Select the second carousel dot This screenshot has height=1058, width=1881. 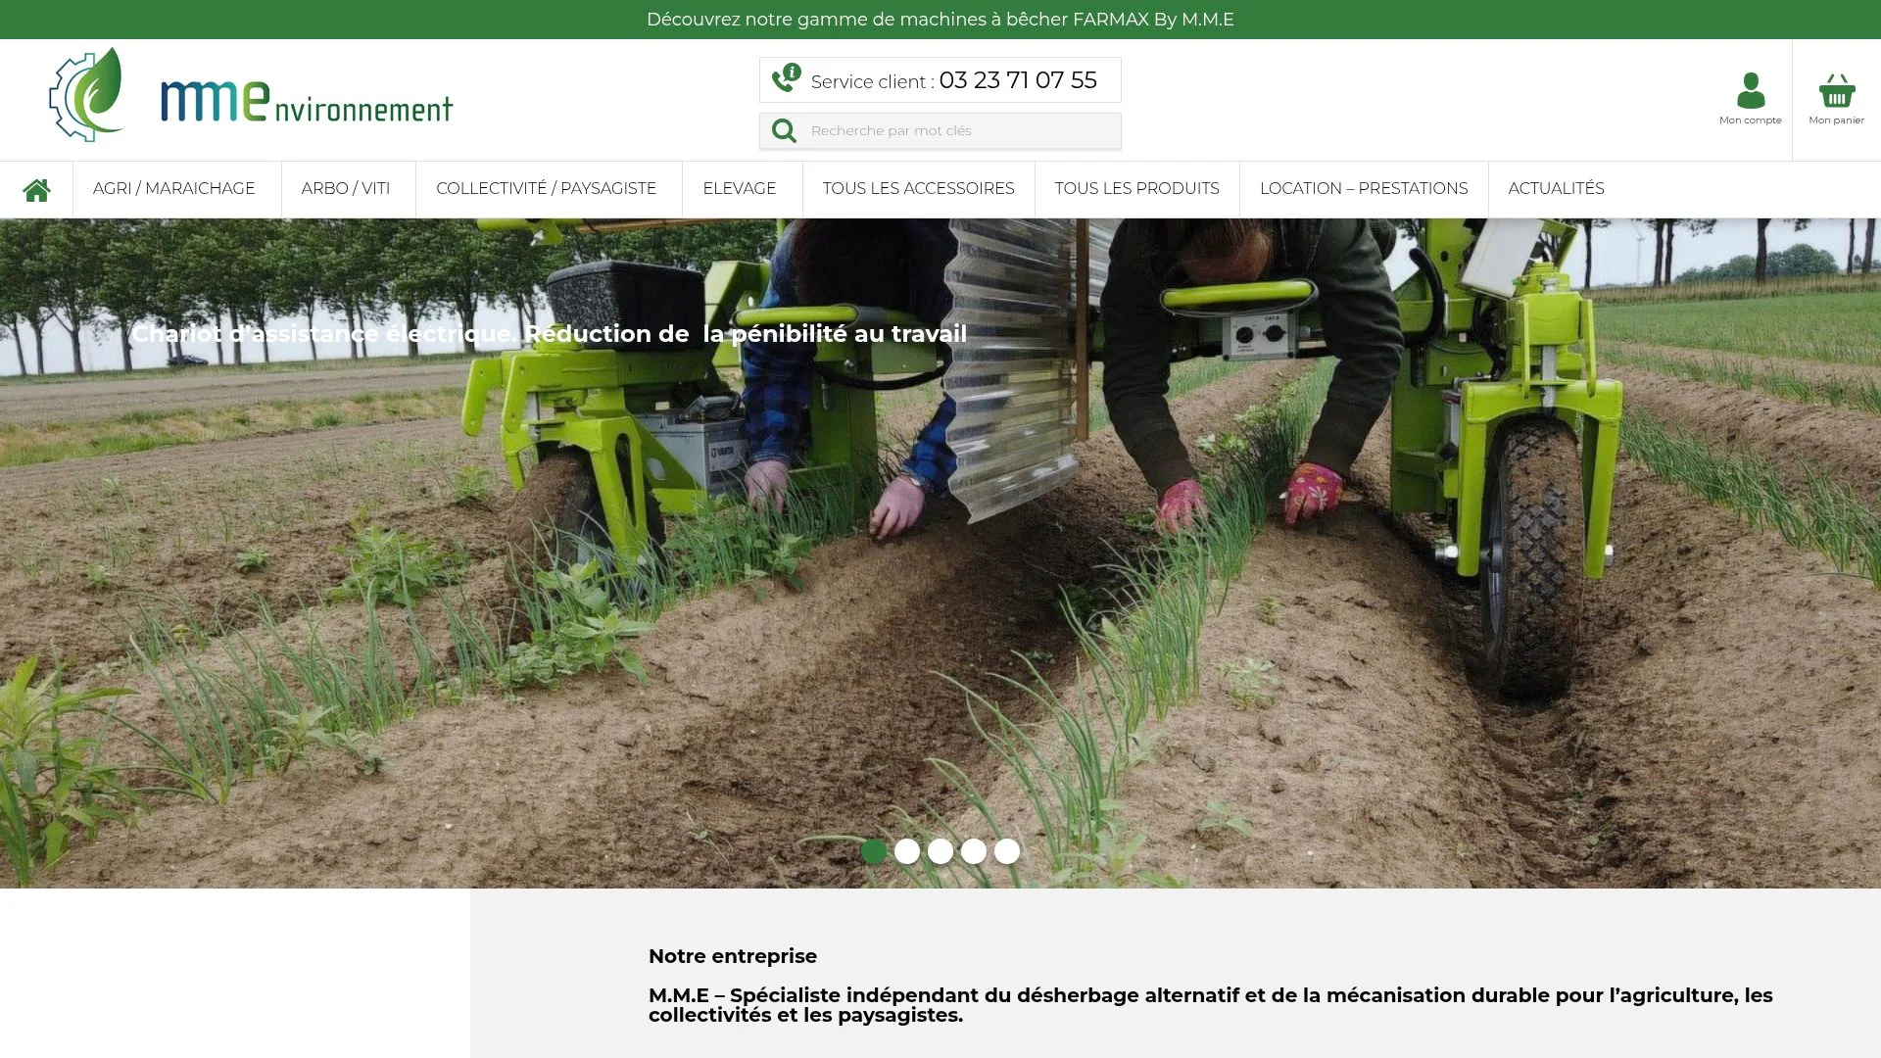pos(907,852)
